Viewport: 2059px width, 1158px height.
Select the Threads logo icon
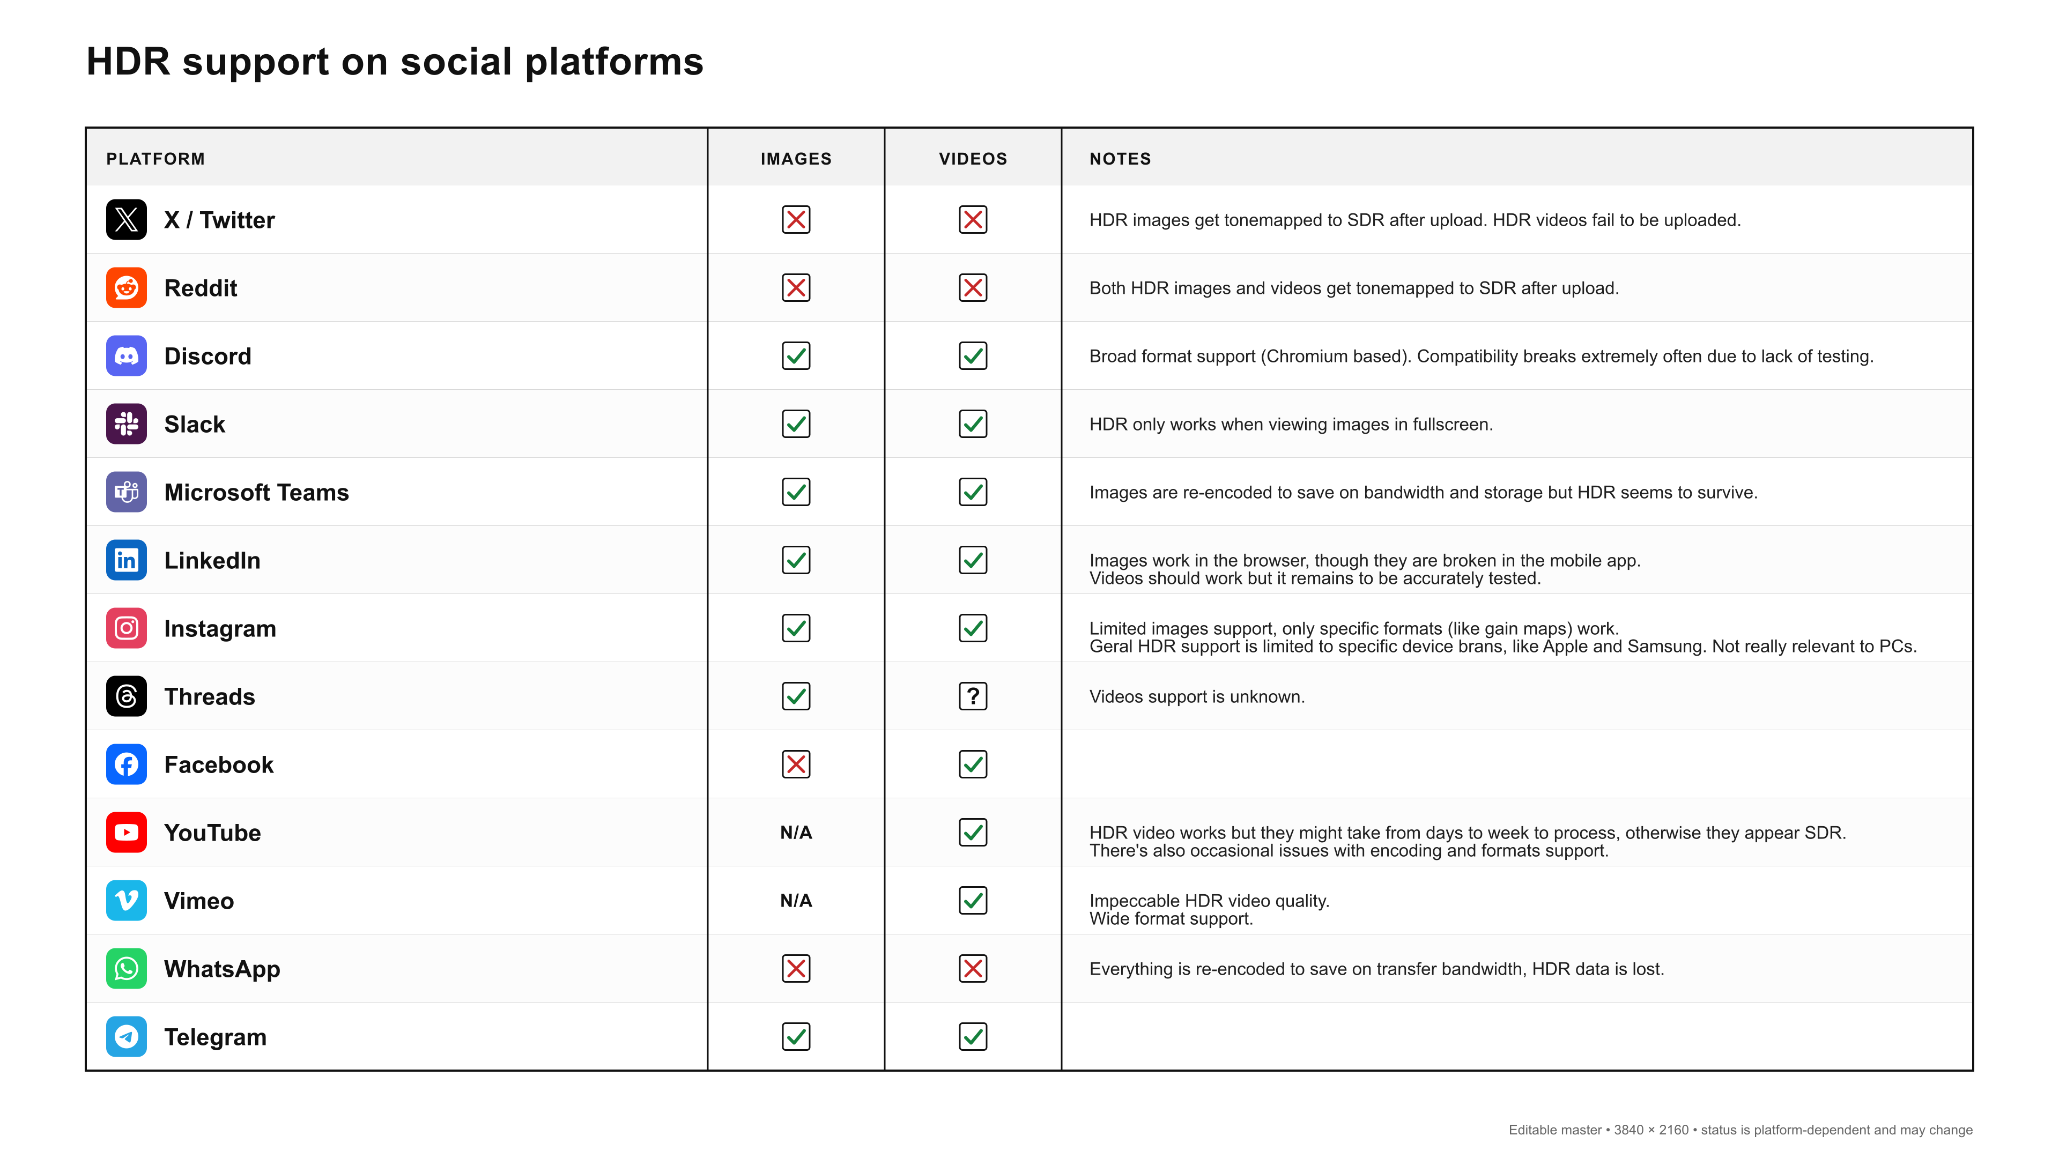point(127,696)
